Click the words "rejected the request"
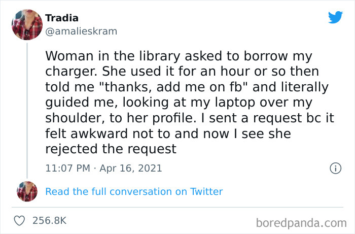Image resolution: width=355 pixels, height=234 pixels. point(111,149)
